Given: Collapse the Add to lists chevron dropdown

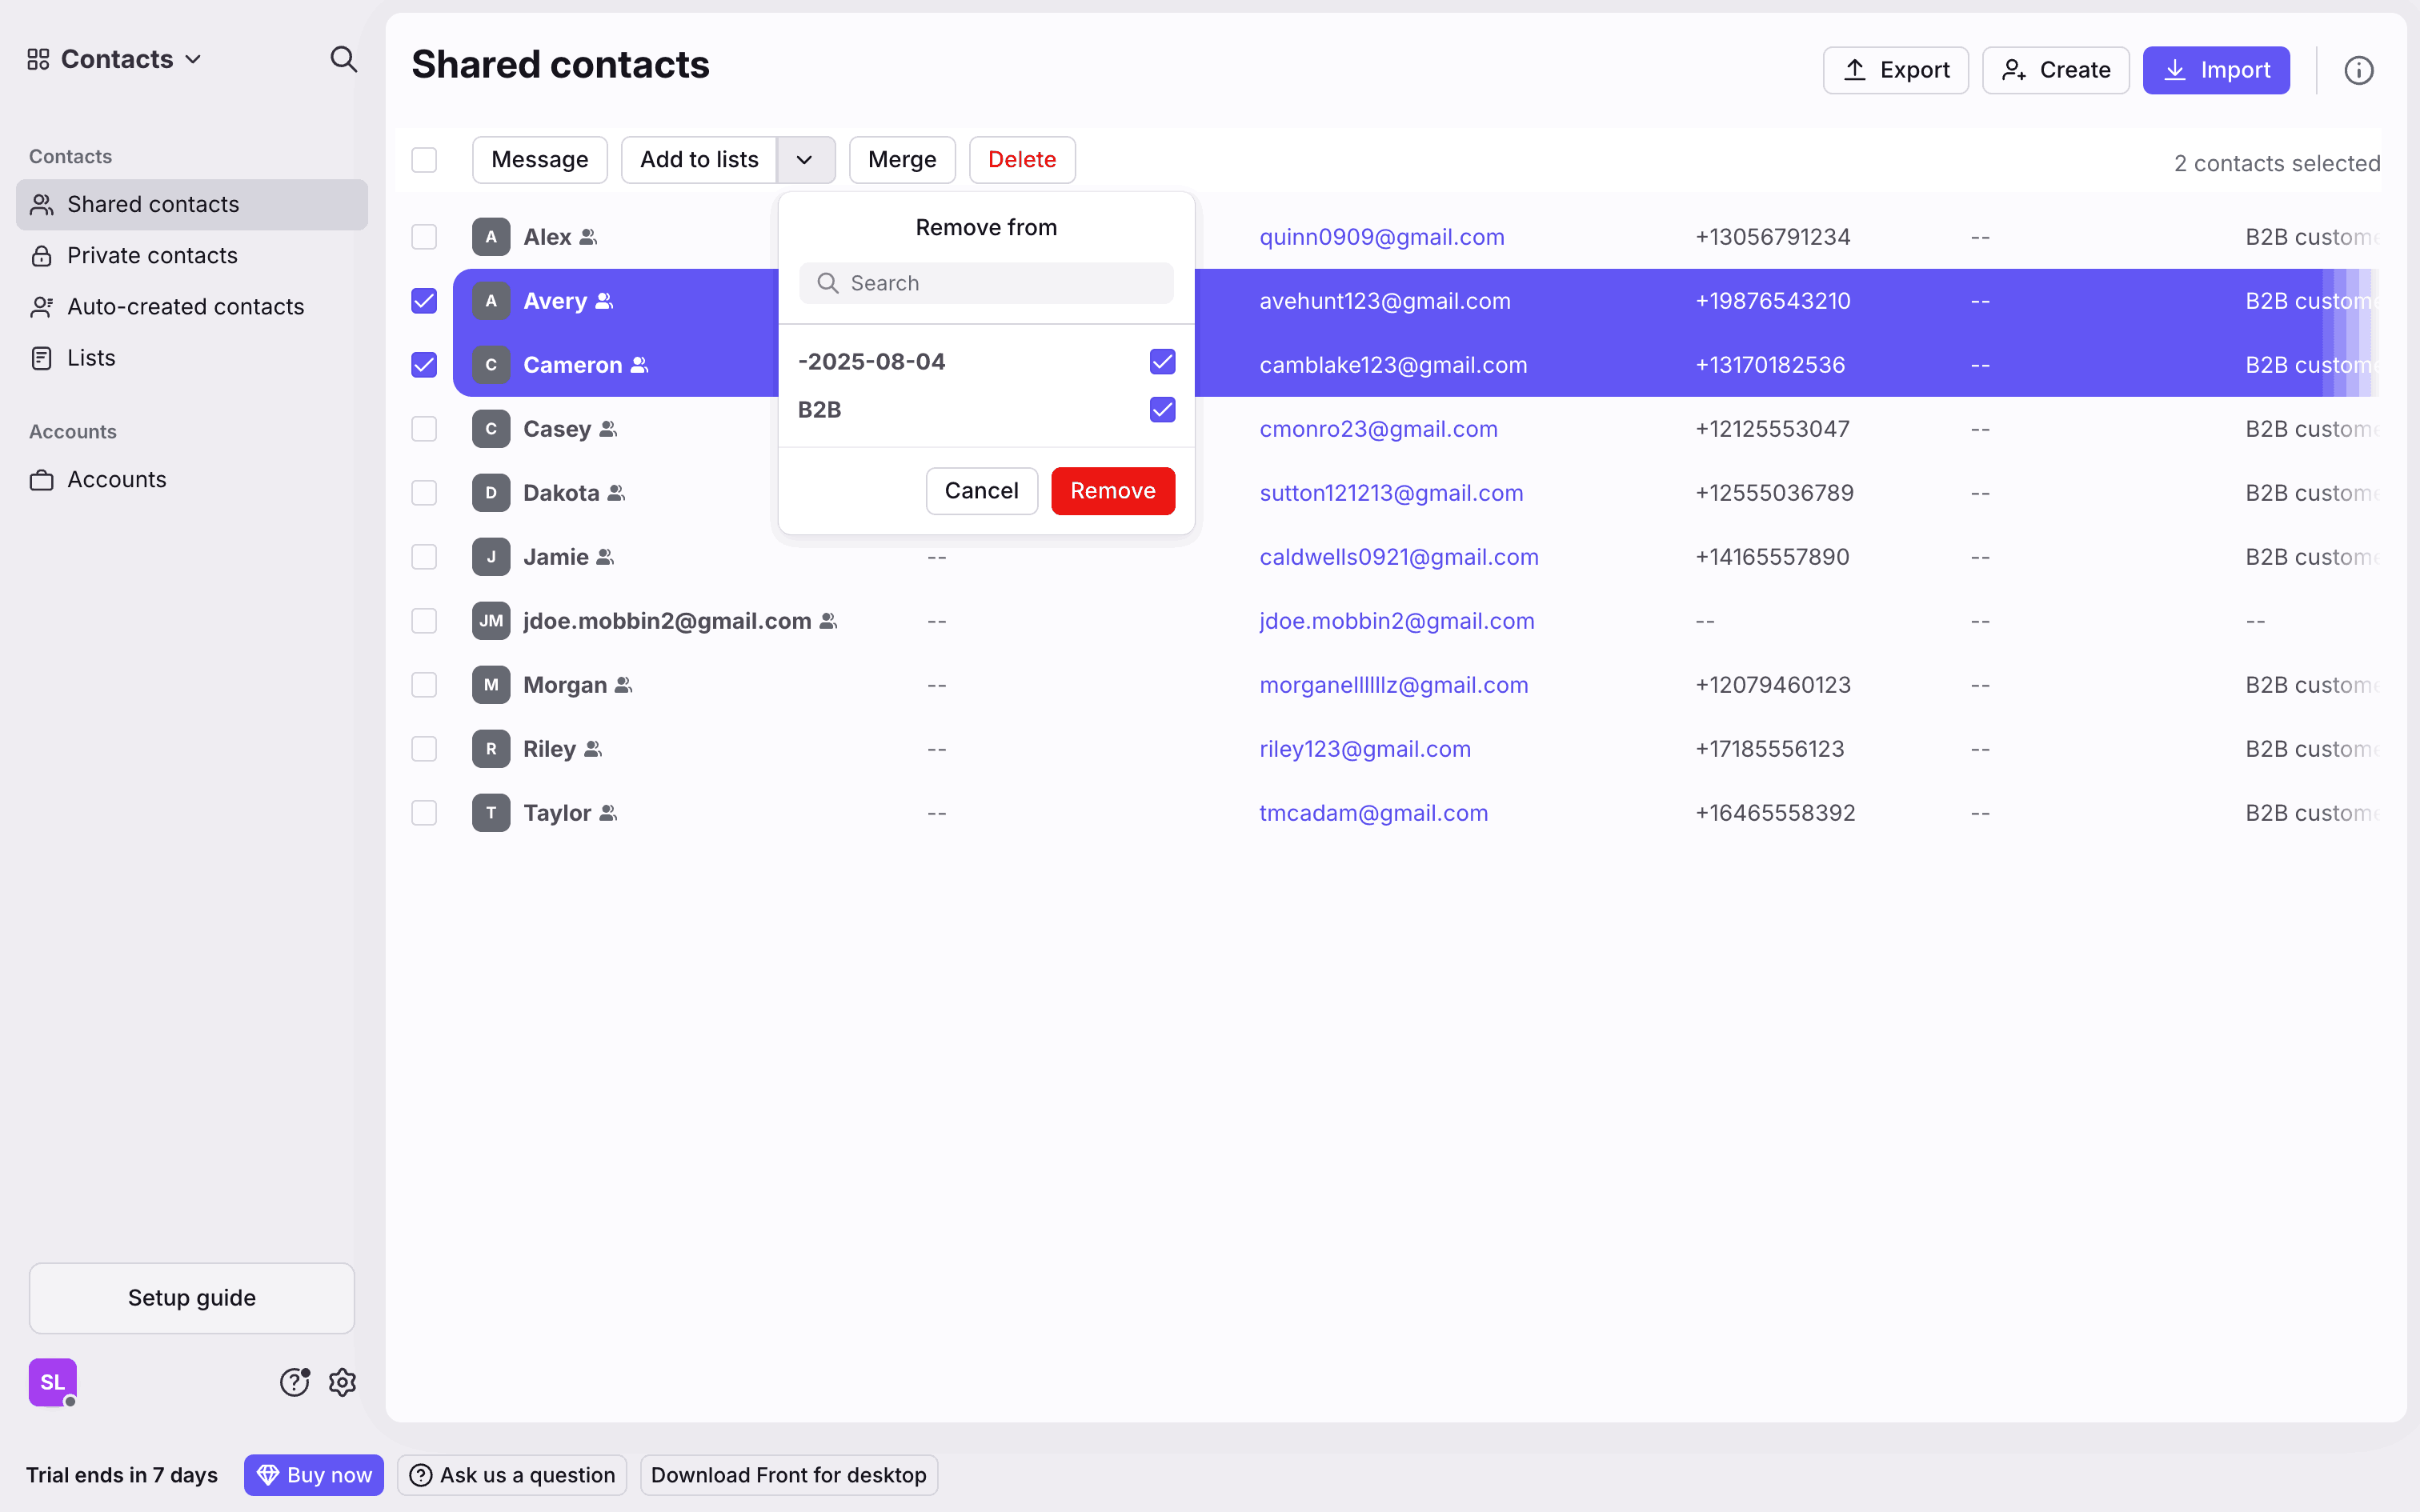Looking at the screenshot, I should [x=805, y=160].
